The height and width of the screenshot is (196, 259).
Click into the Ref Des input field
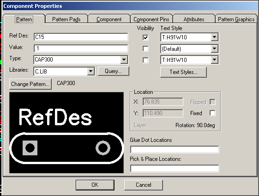pyautogui.click(x=81, y=37)
